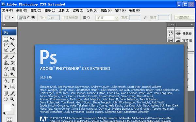
Task: Select the Zoom tool
Action: pos(12,99)
